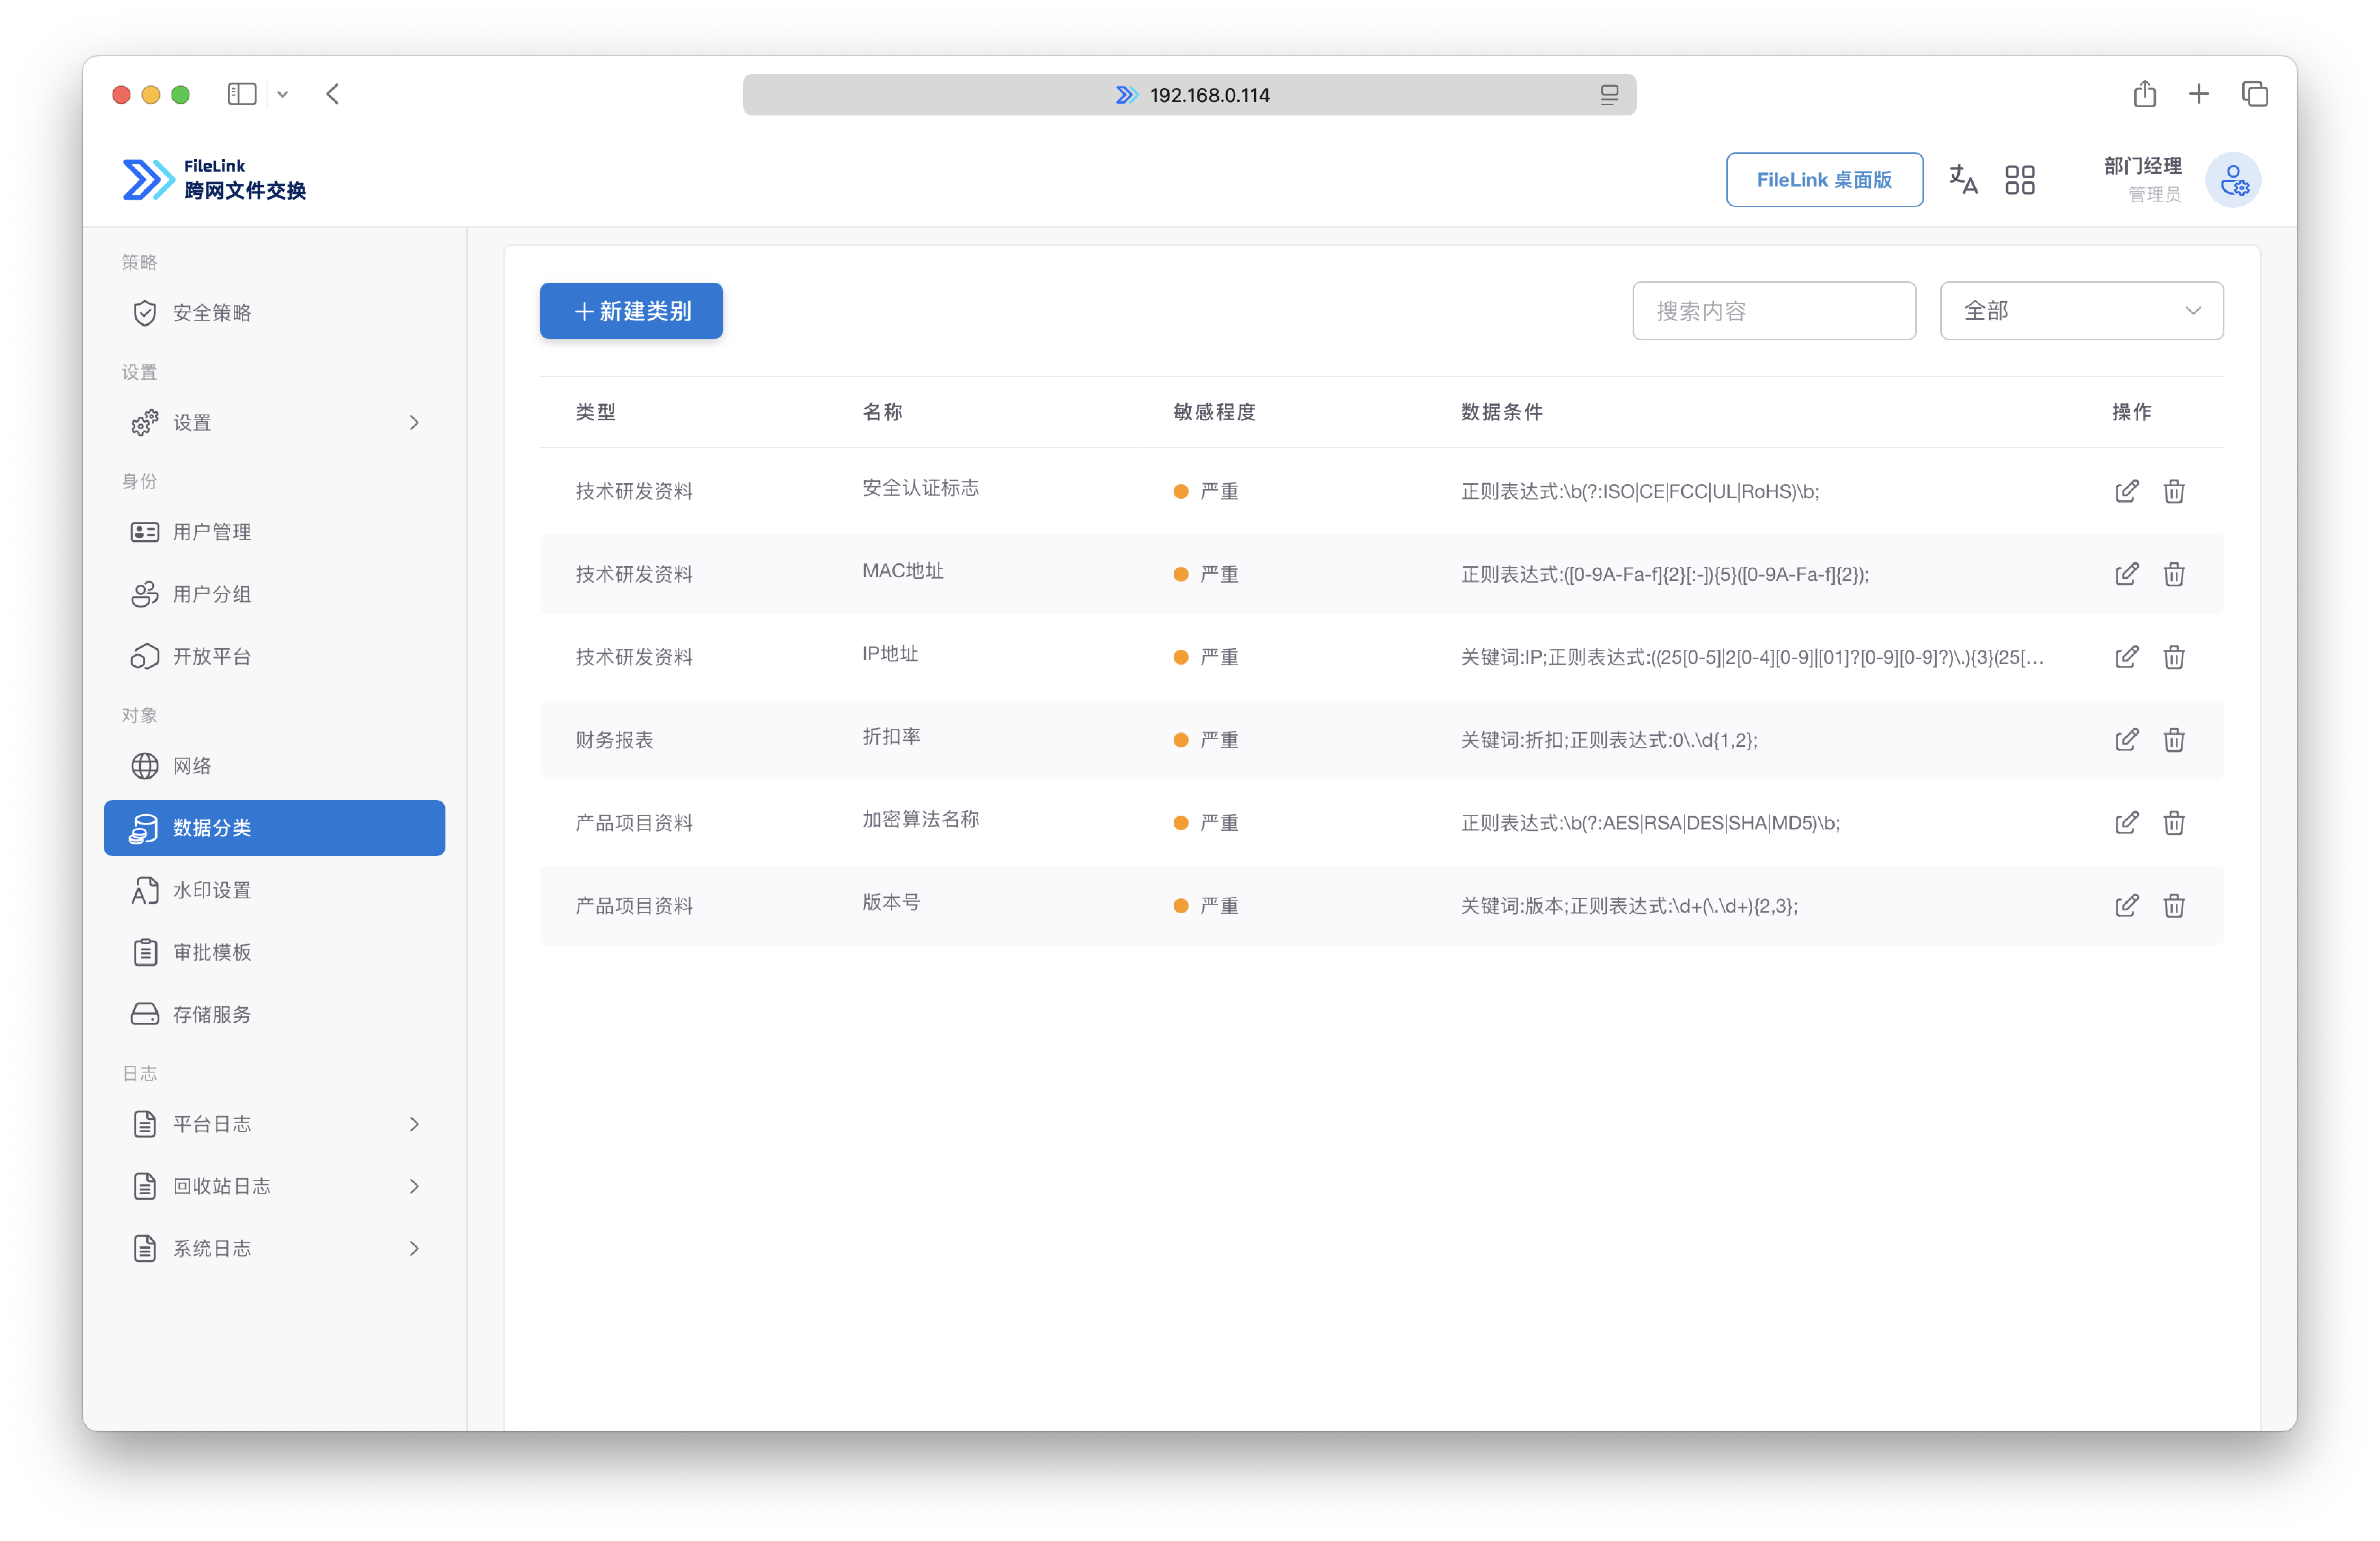Toggle the browser sidebar icon
This screenshot has width=2380, height=1541.
point(242,94)
